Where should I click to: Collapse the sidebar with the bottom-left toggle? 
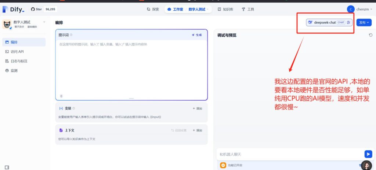click(7, 167)
